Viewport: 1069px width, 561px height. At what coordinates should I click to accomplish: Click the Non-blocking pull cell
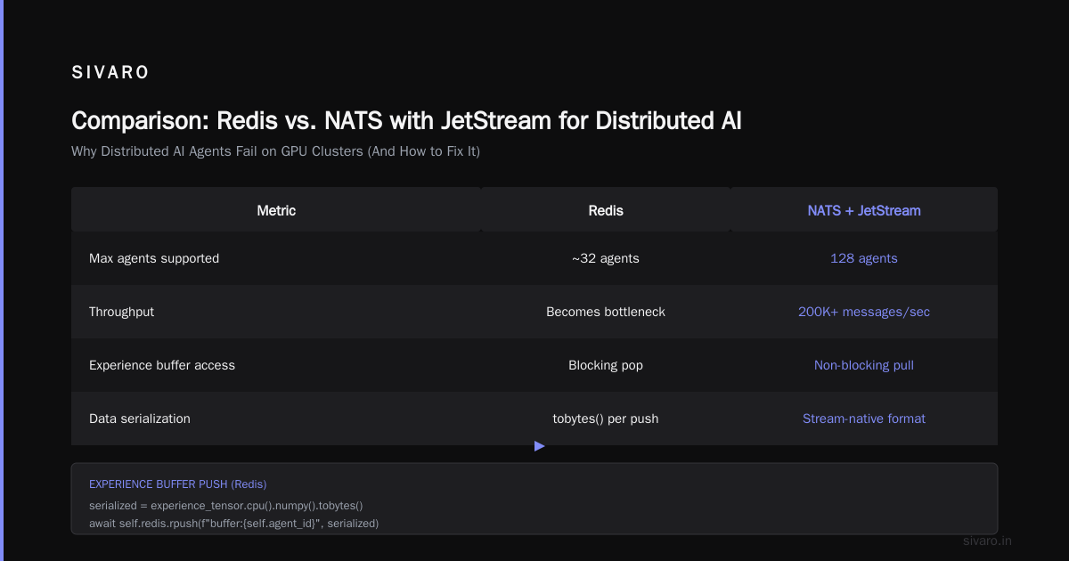tap(864, 365)
